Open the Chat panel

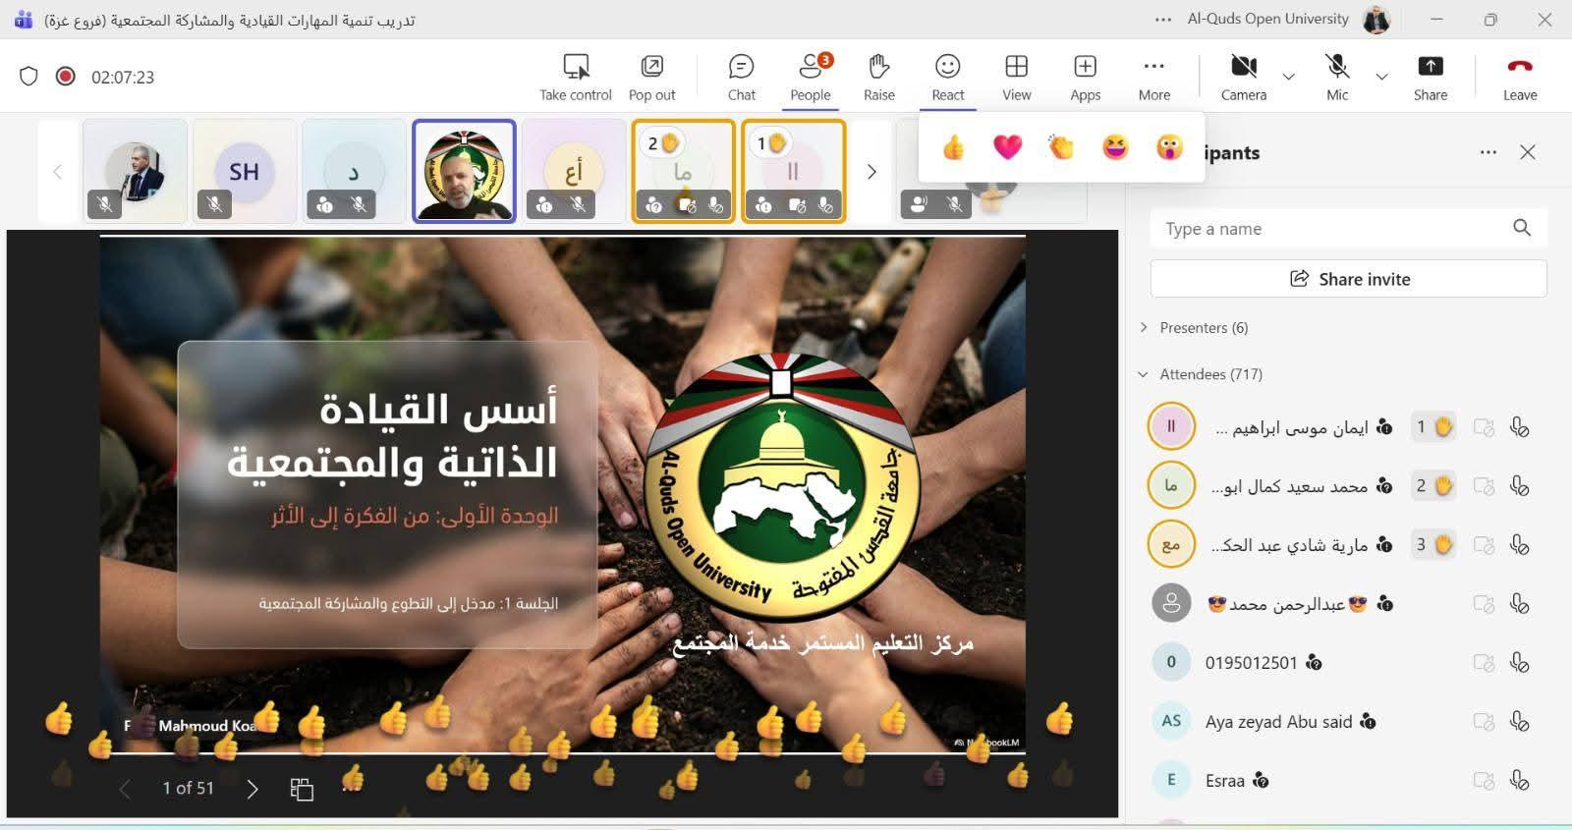[741, 77]
